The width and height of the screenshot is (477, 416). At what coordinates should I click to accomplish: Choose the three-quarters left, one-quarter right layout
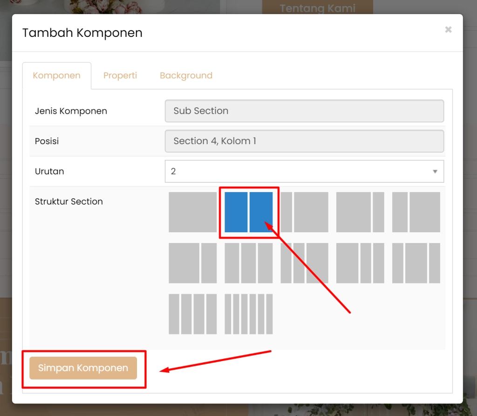(x=360, y=212)
